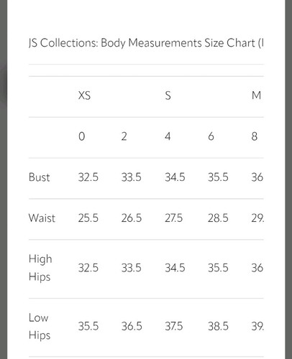Select the S size header
The height and width of the screenshot is (359, 292).
click(x=168, y=95)
